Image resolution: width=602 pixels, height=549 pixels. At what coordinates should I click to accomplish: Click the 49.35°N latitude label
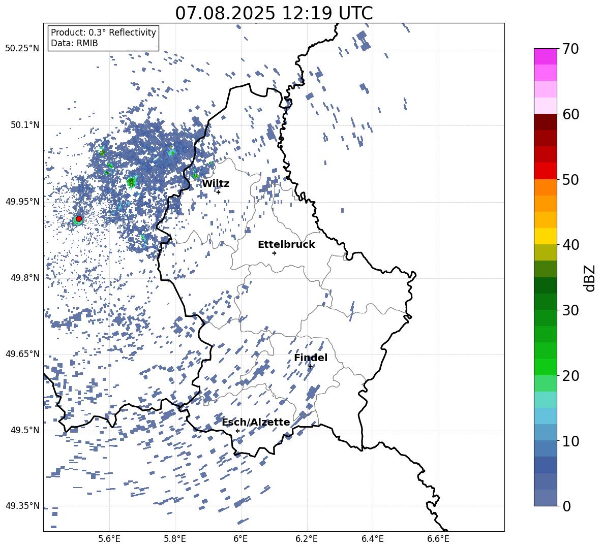22,506
